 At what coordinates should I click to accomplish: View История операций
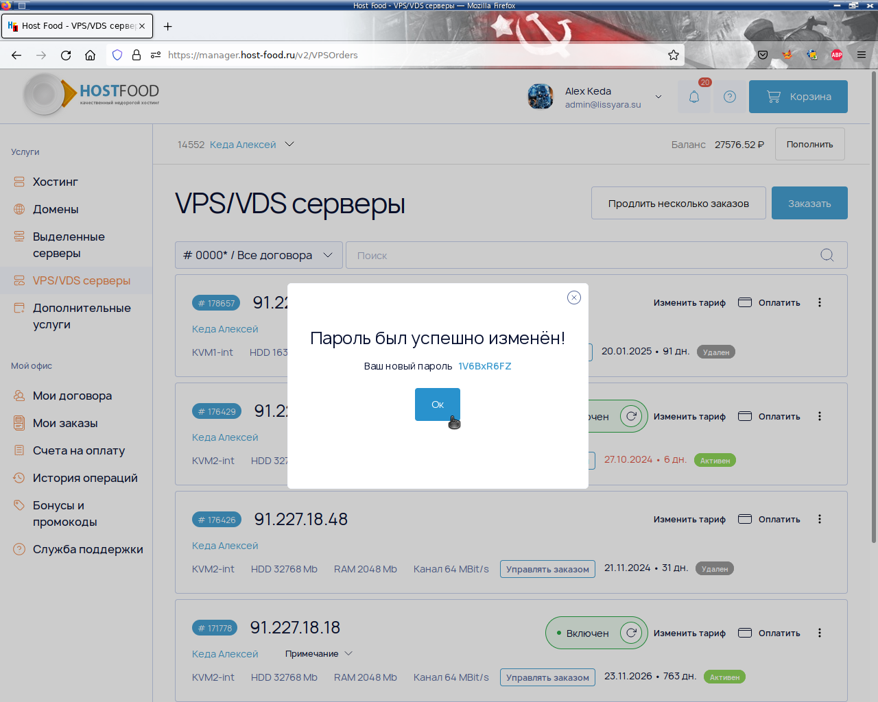tap(85, 478)
